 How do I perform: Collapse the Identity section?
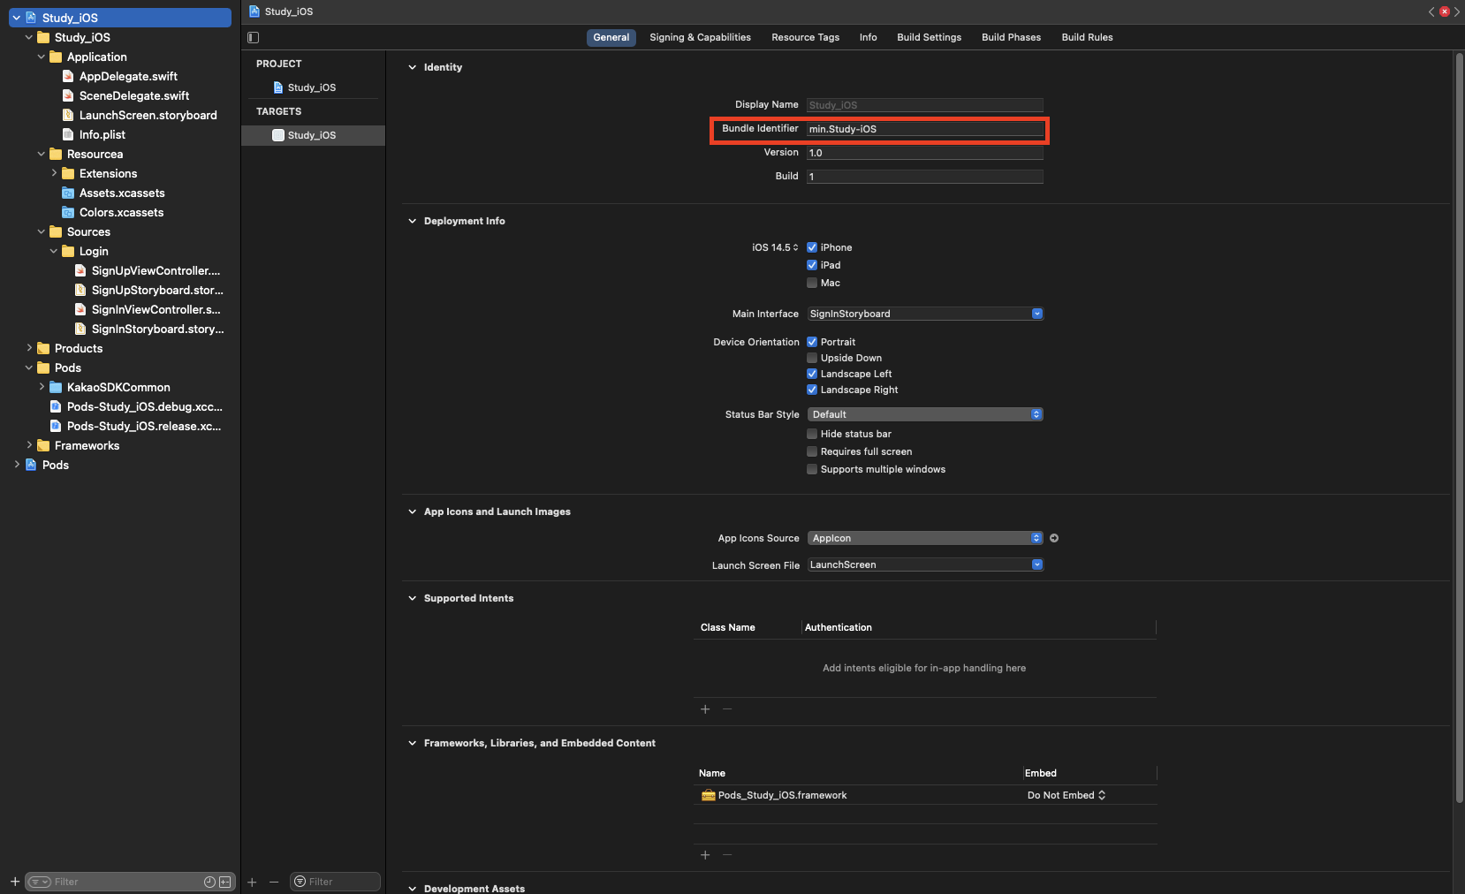[412, 67]
